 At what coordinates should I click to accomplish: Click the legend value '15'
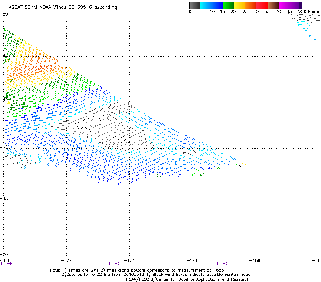[223, 12]
